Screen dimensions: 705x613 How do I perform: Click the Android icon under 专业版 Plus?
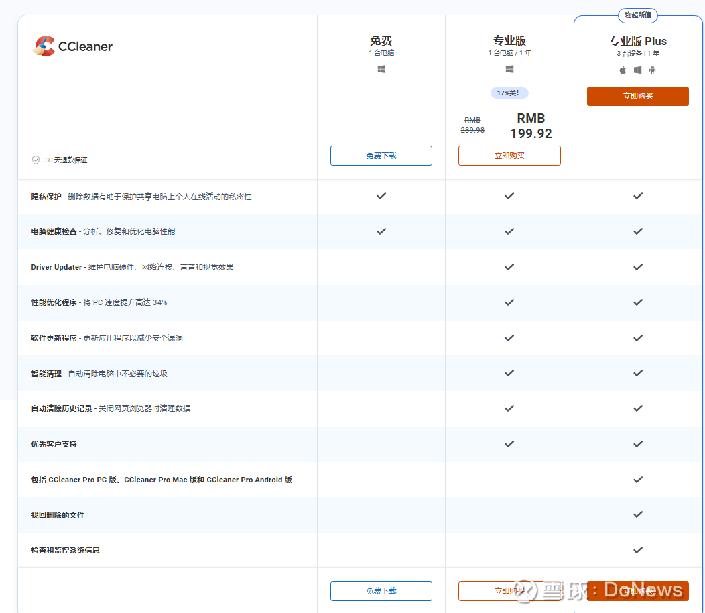[653, 70]
